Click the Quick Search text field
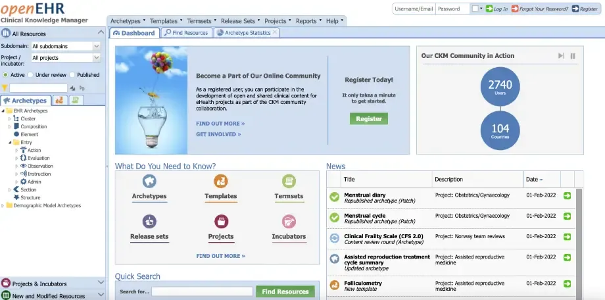This screenshot has width=605, height=300. pos(202,291)
